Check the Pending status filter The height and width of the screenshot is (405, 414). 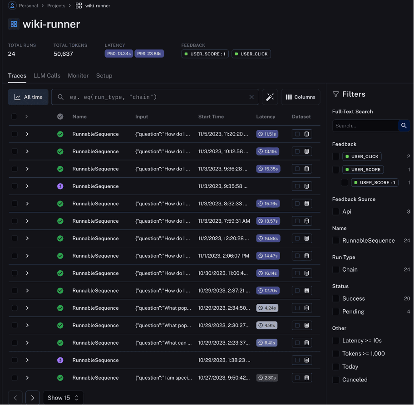[x=336, y=312]
